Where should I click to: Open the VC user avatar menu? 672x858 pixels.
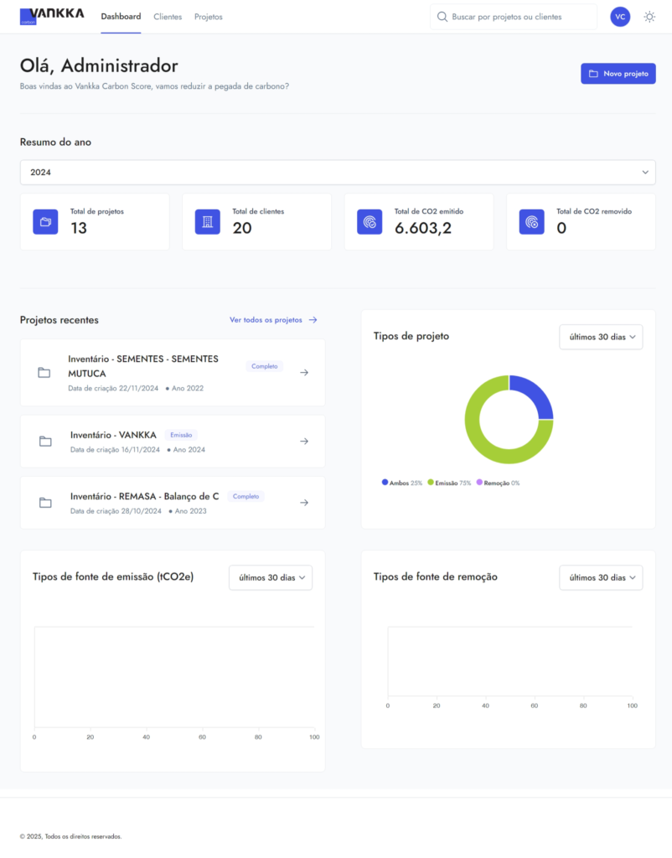pos(620,17)
